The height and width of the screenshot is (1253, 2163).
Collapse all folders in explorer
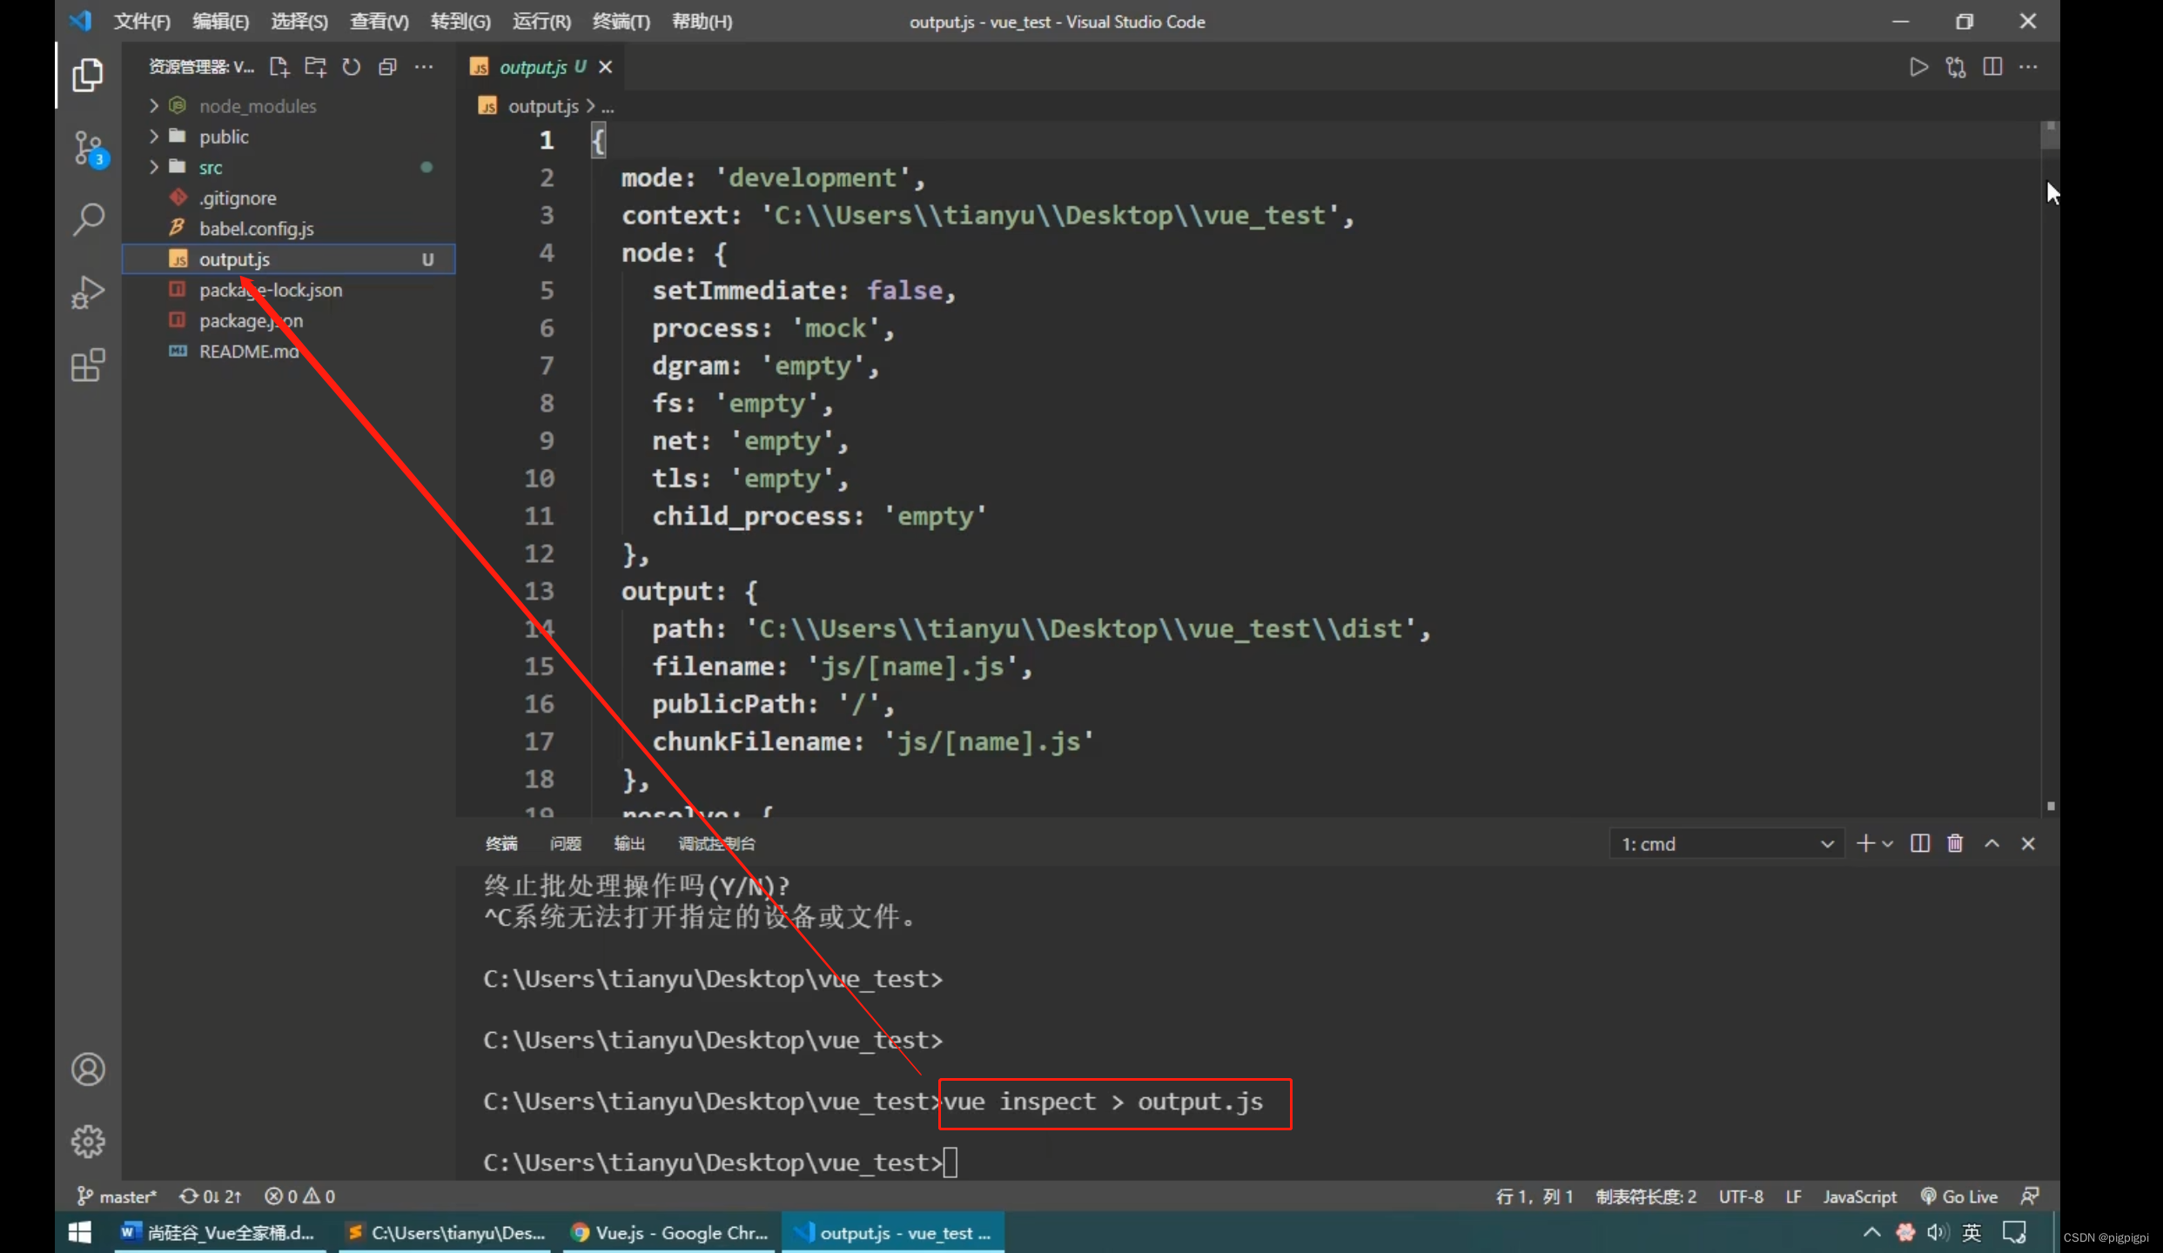pos(387,67)
